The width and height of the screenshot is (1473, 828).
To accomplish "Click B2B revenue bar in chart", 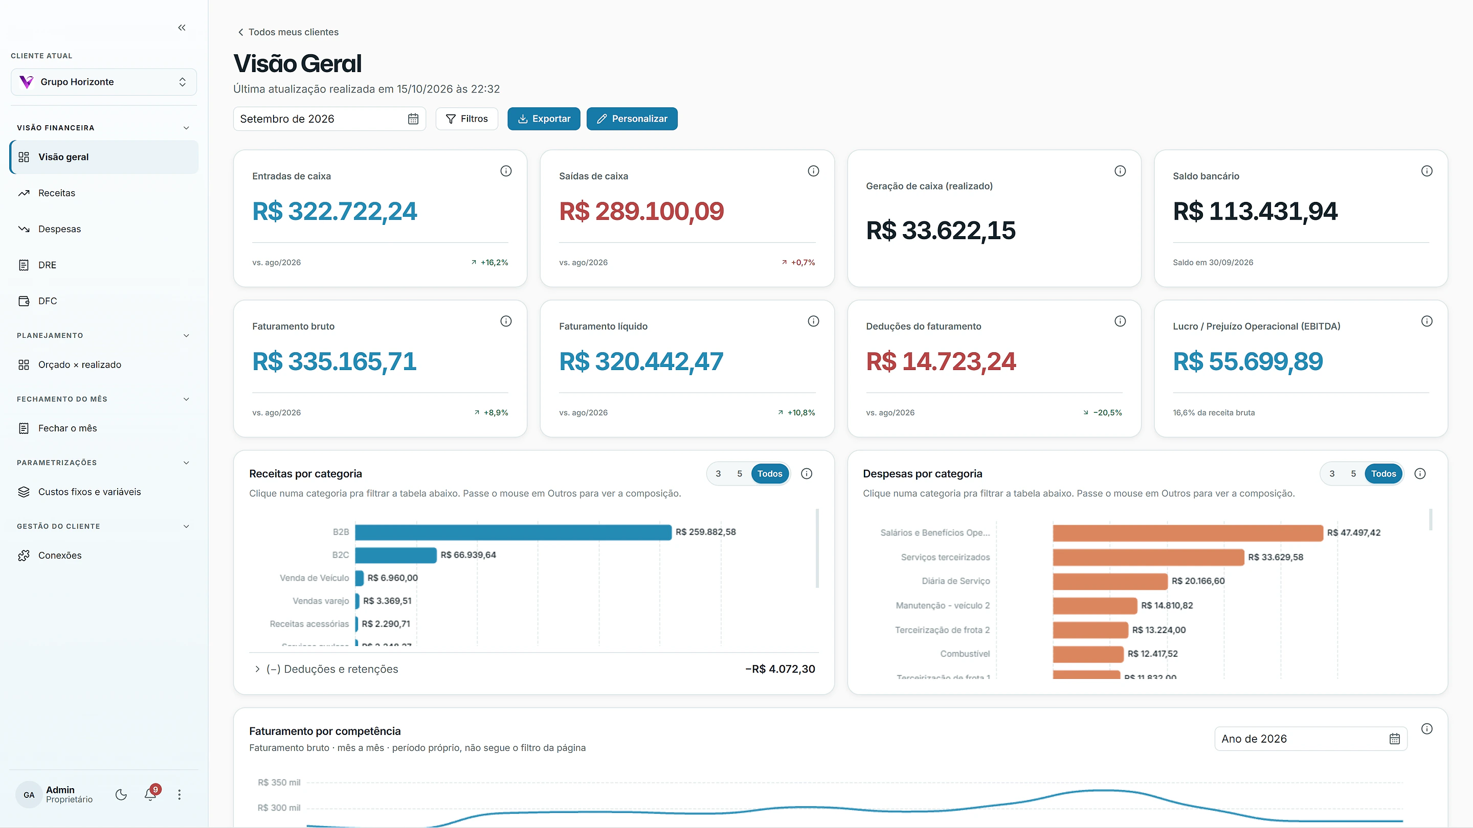I will tap(513, 532).
